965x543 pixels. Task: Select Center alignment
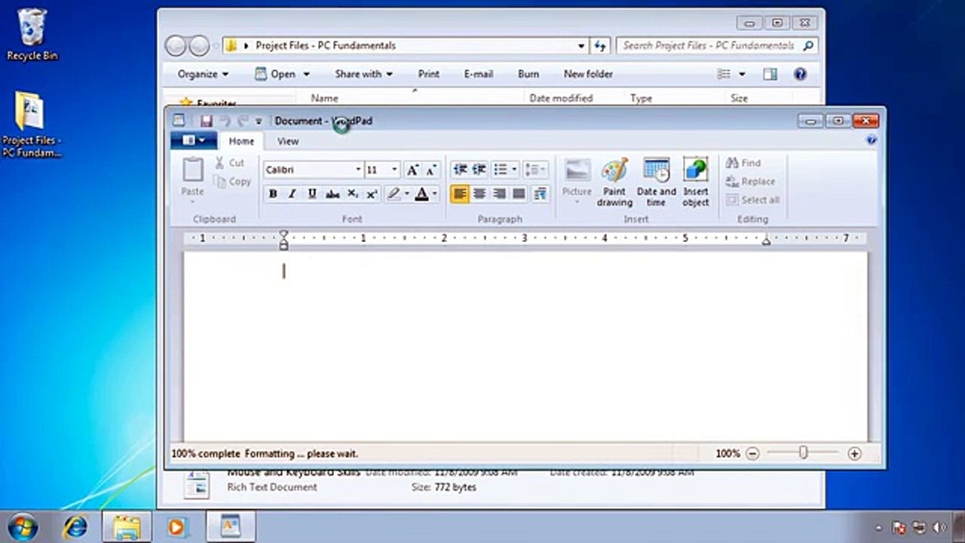click(479, 194)
